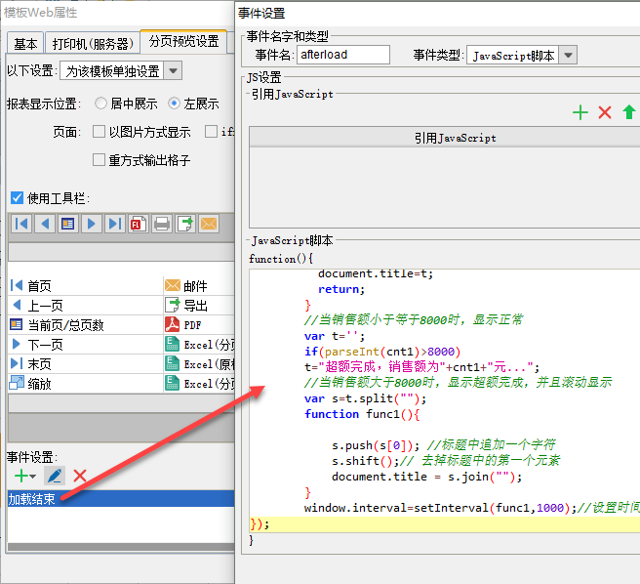The height and width of the screenshot is (584, 640).
Task: Click the 引用JavaScript table header
Action: 445,138
